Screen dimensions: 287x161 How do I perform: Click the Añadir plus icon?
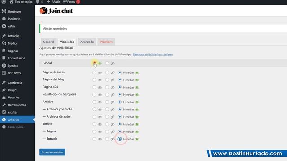click(x=48, y=2)
